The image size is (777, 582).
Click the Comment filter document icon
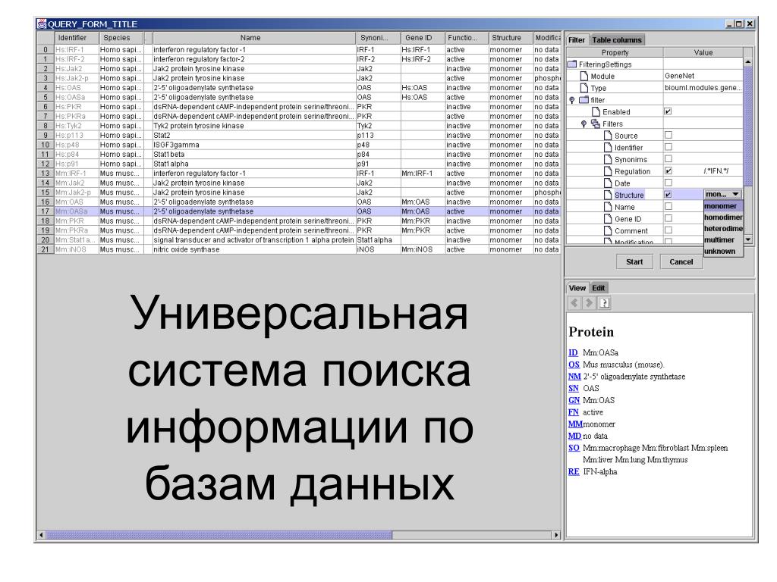tap(608, 230)
